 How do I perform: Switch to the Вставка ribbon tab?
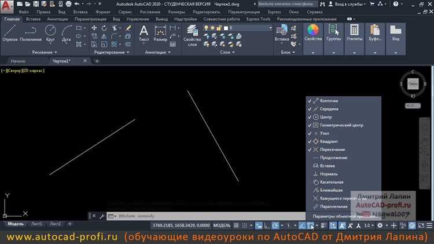pos(33,19)
